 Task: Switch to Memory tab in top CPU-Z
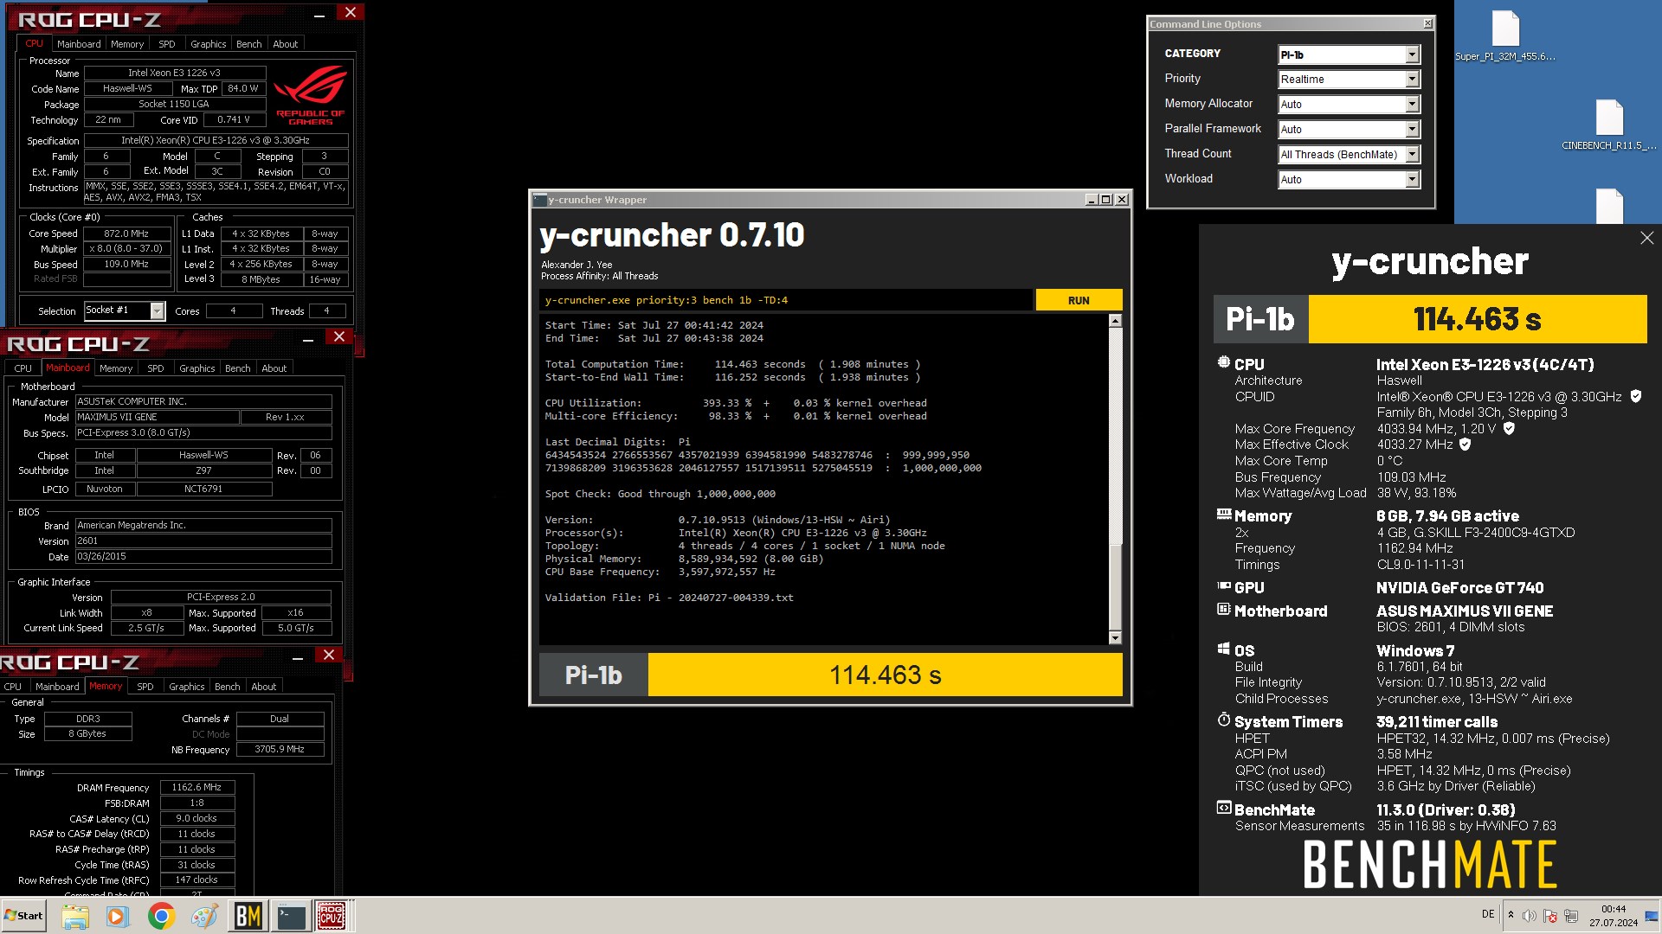point(127,44)
